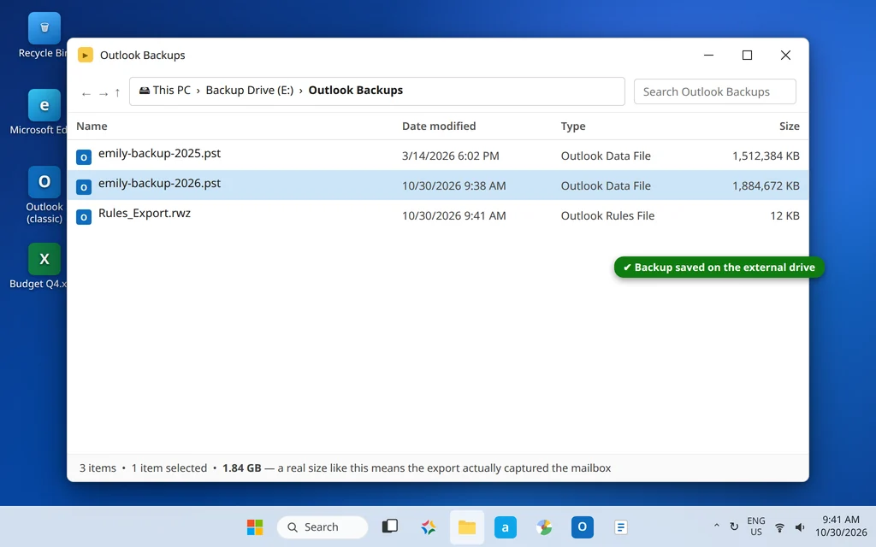Open Task View on the taskbar
The width and height of the screenshot is (876, 547).
pos(390,526)
